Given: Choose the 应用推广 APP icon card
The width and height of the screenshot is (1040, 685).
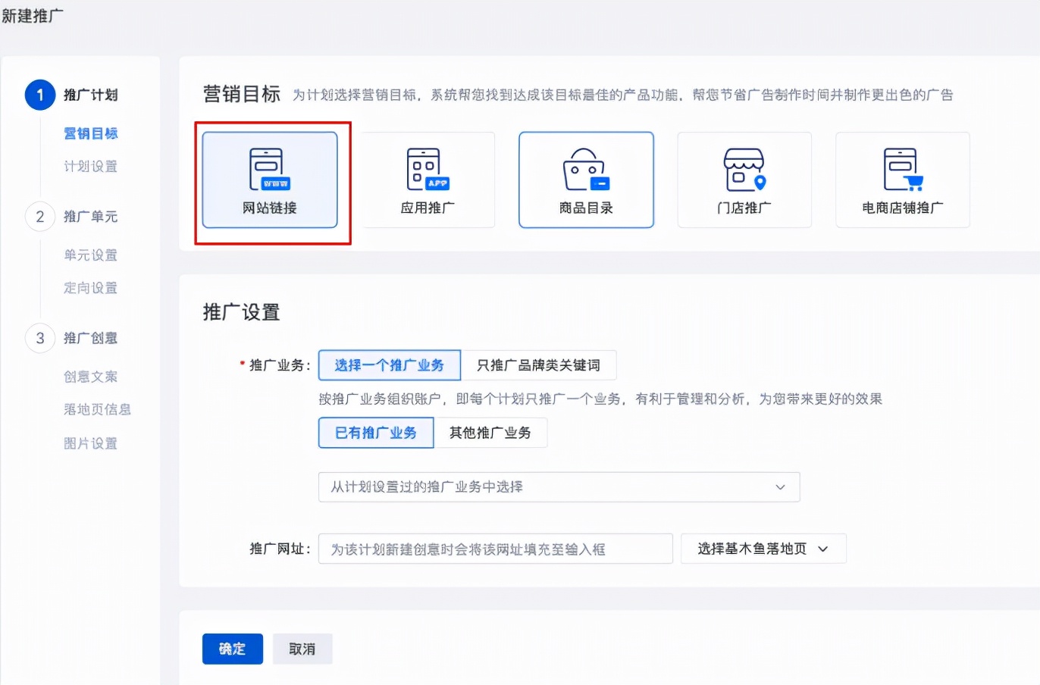Looking at the screenshot, I should pos(428,180).
